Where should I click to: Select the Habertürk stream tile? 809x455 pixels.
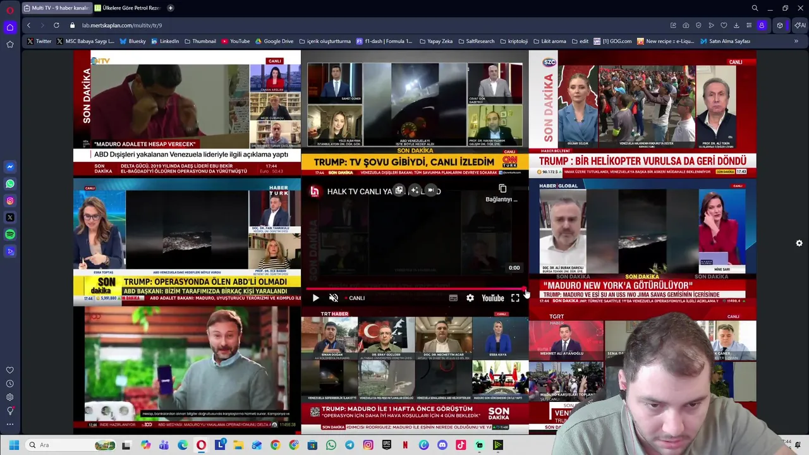tap(187, 243)
